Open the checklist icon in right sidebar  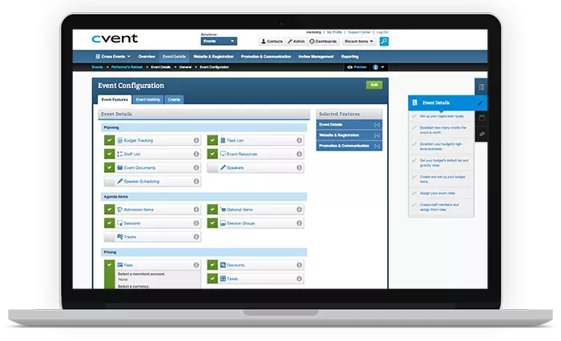481,86
